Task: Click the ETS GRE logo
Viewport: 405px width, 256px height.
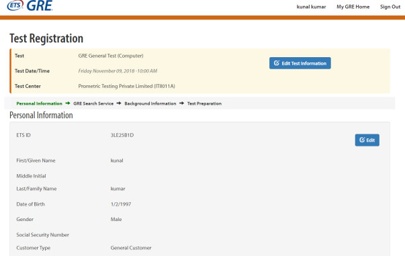Action: point(30,5)
